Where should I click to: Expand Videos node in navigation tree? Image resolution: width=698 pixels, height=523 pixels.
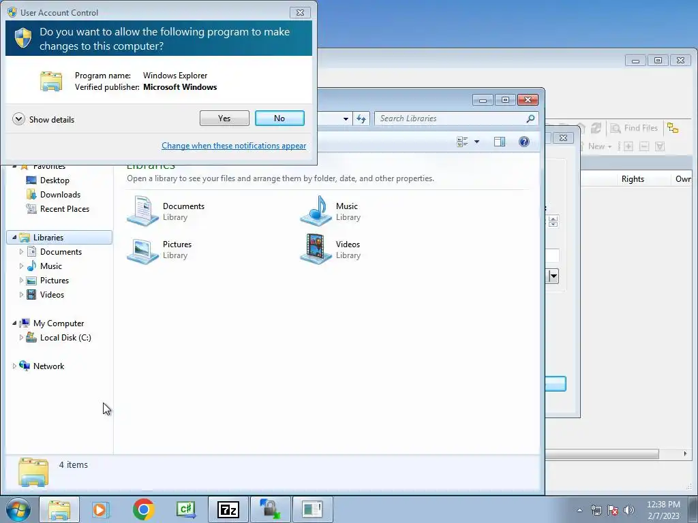[21, 294]
